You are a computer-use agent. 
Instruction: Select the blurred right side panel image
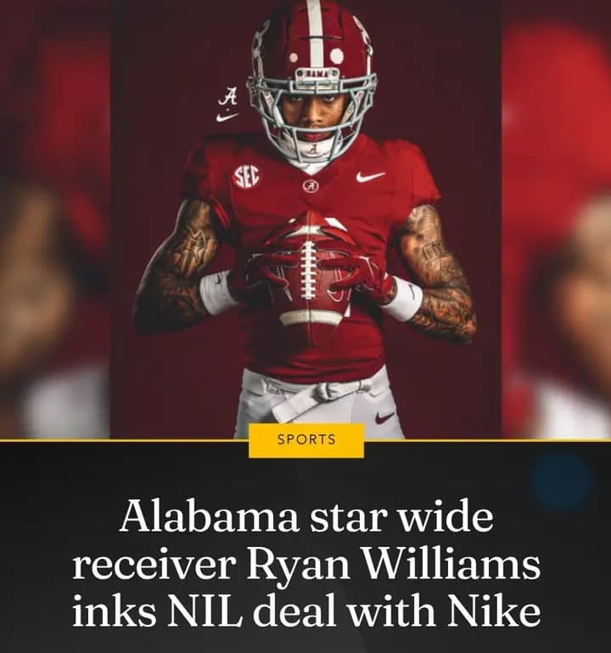coord(557,219)
